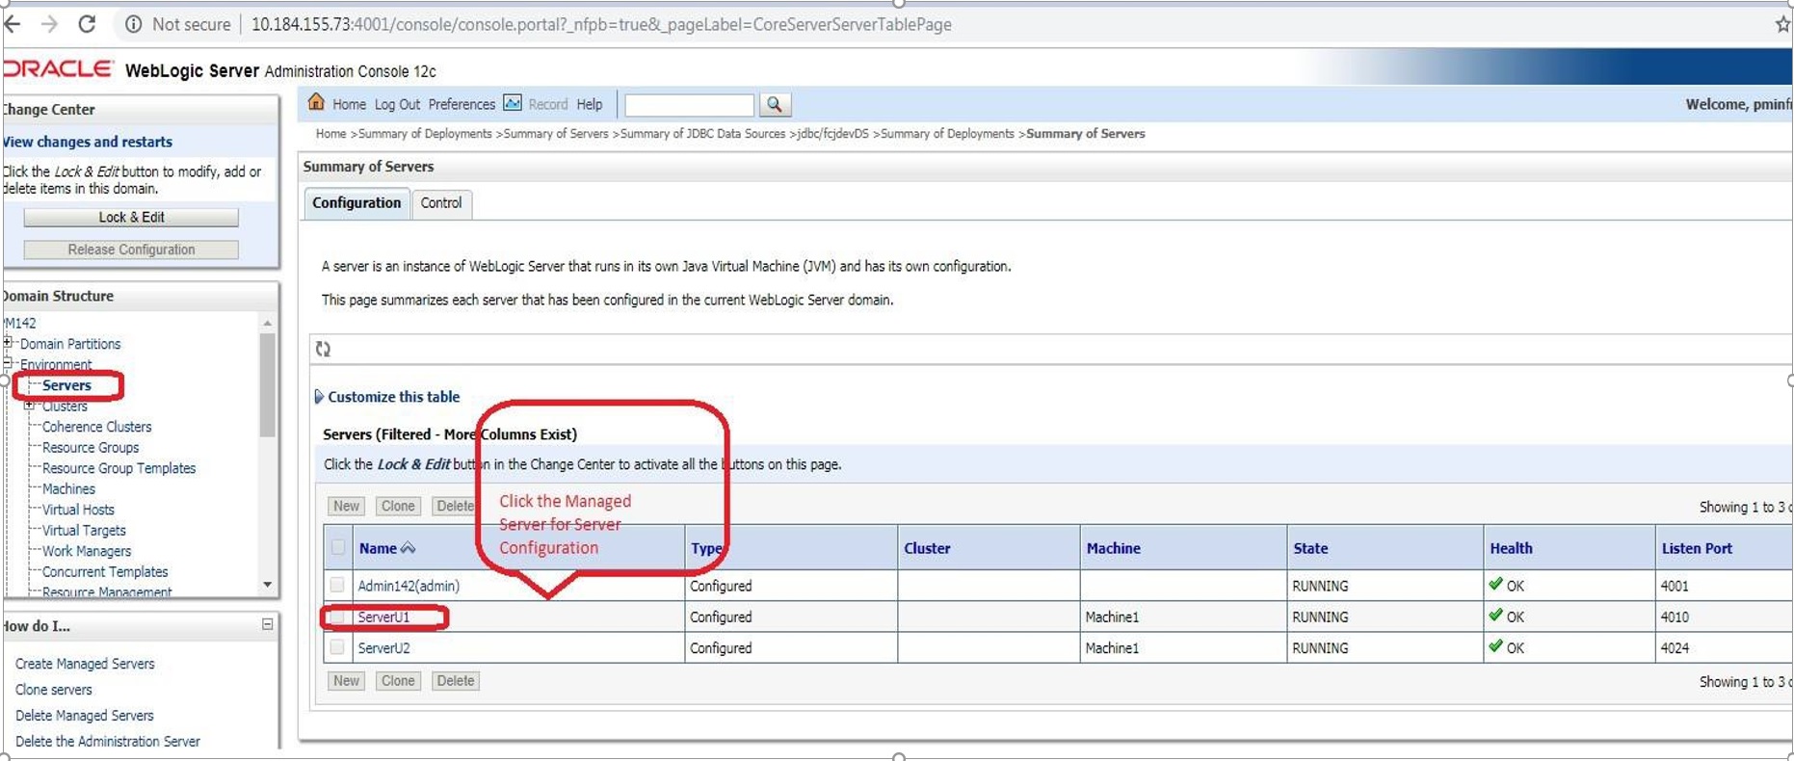Check the ServerU2 row checkbox
The image size is (1794, 761).
point(337,647)
